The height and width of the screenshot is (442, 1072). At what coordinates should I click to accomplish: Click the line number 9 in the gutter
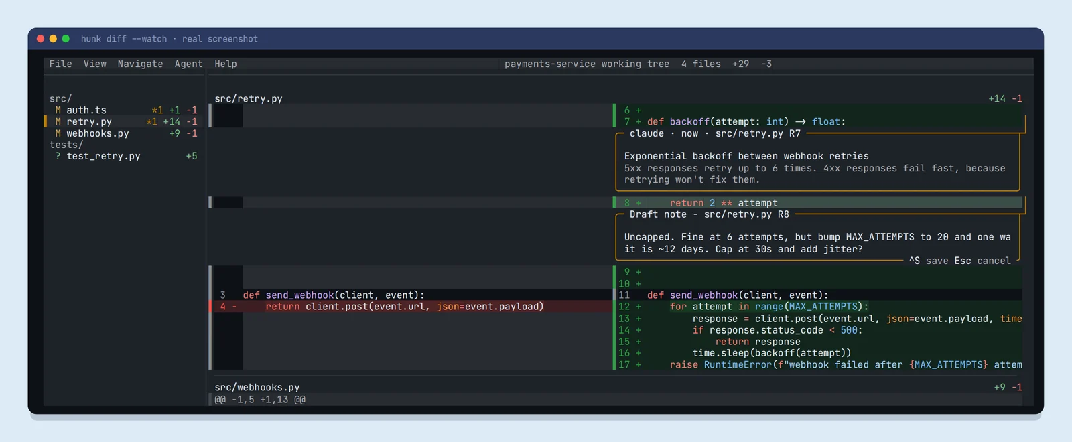coord(627,272)
